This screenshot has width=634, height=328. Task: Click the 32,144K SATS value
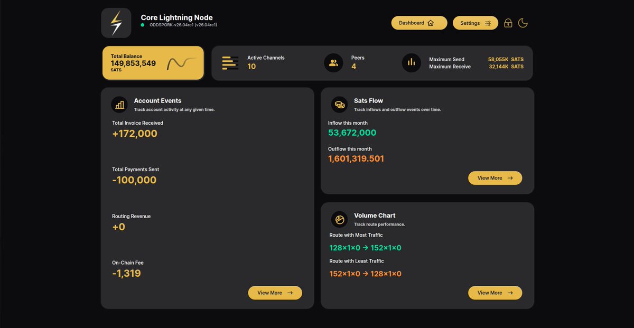pyautogui.click(x=506, y=67)
